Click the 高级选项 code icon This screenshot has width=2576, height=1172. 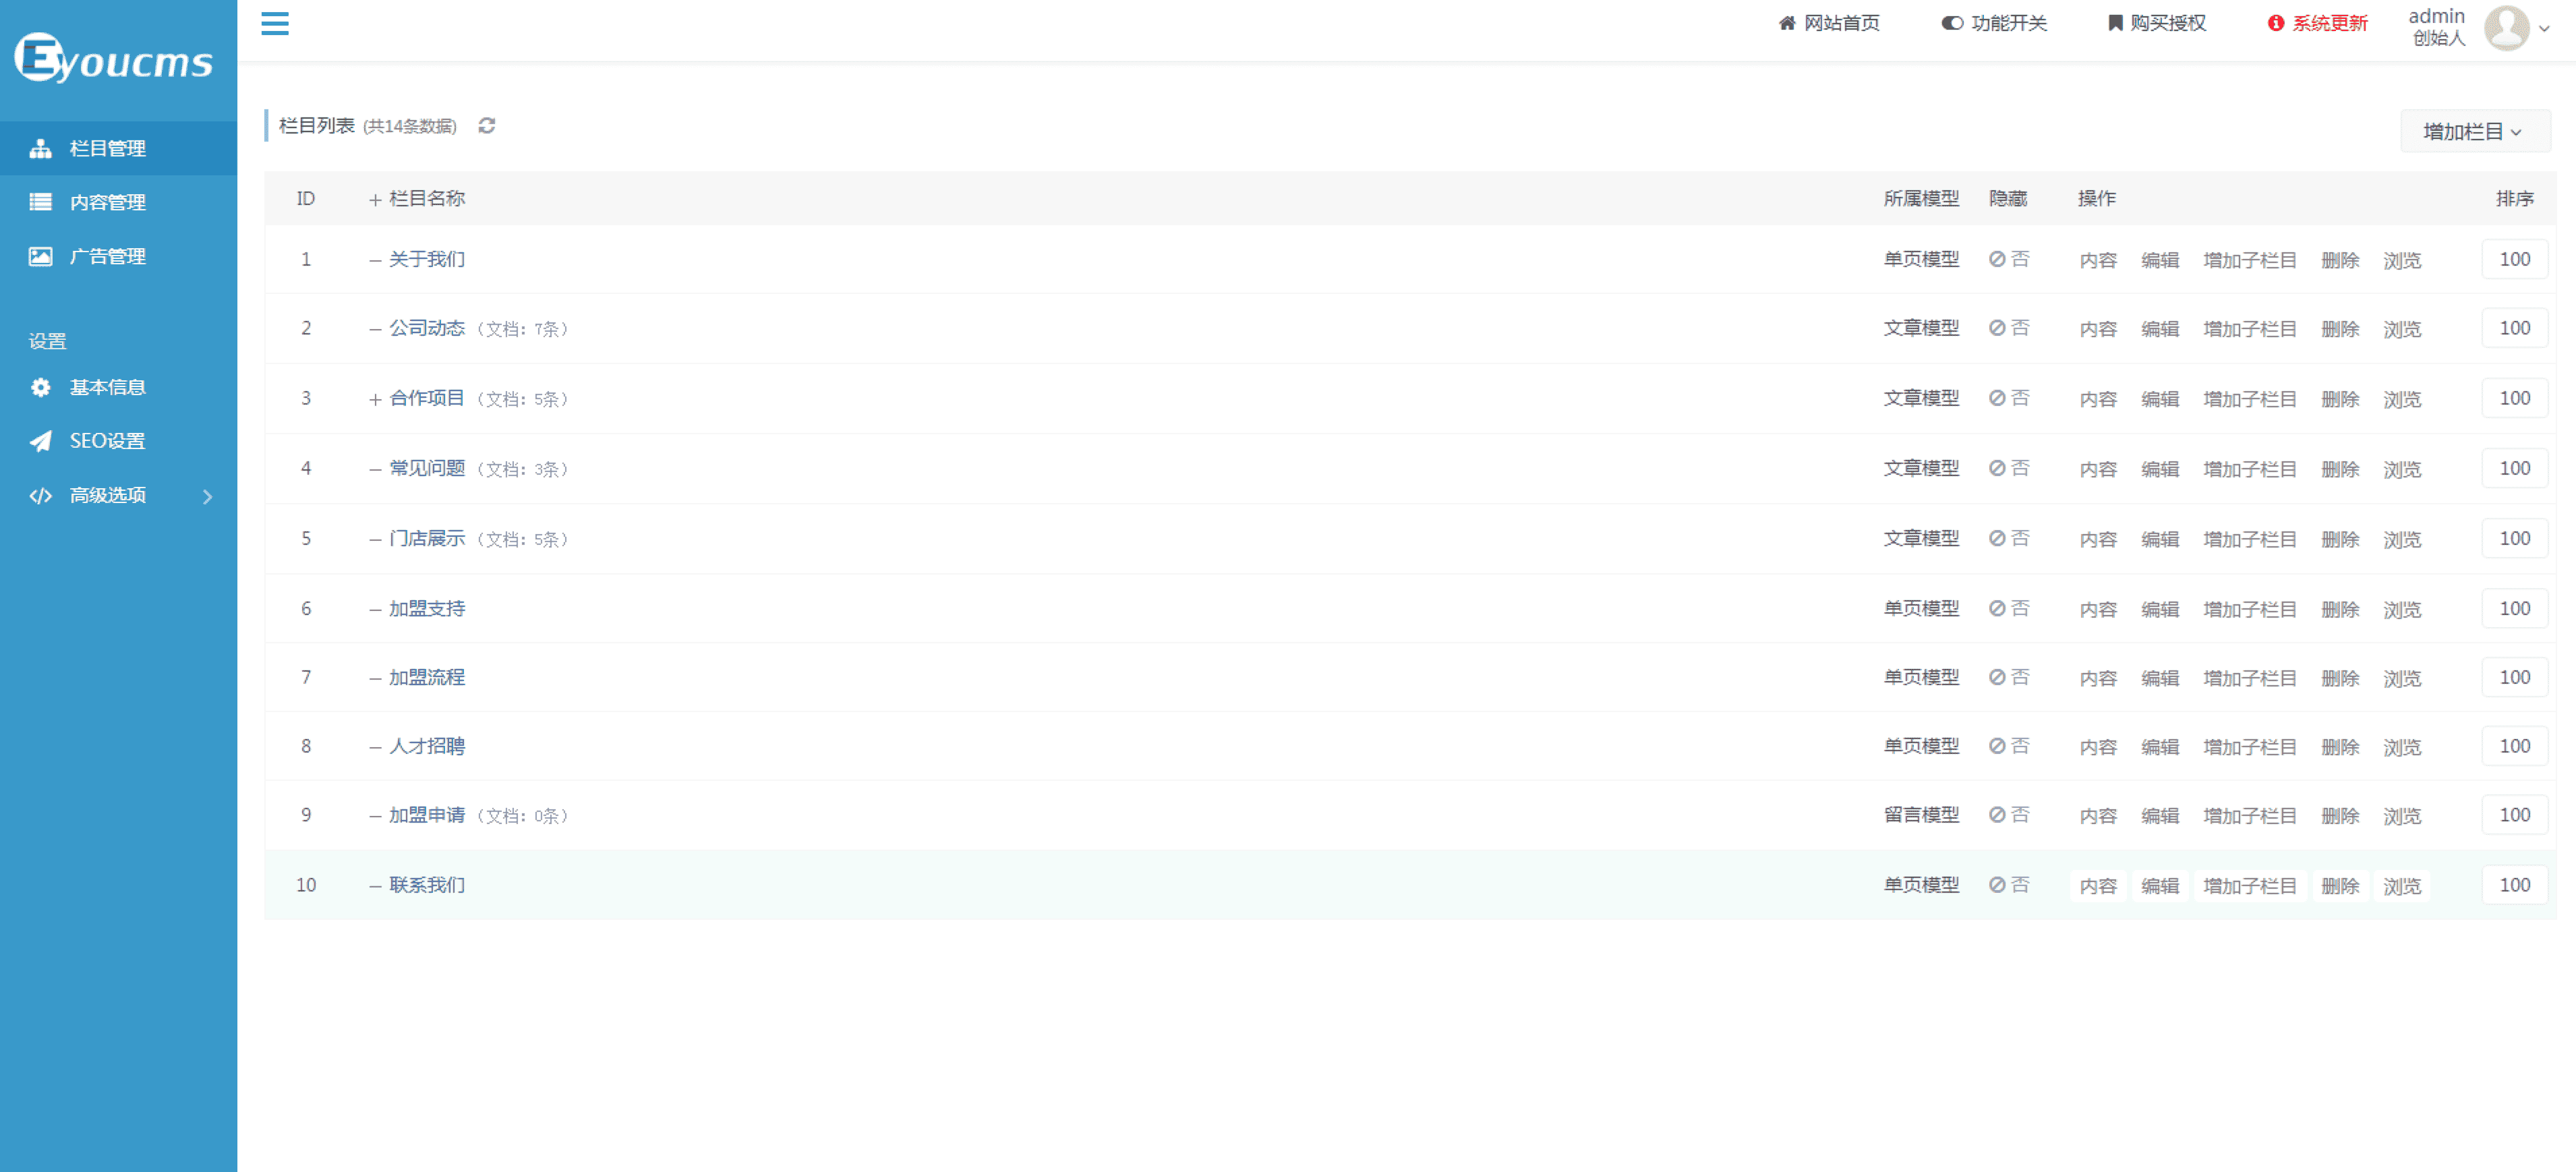coord(41,495)
